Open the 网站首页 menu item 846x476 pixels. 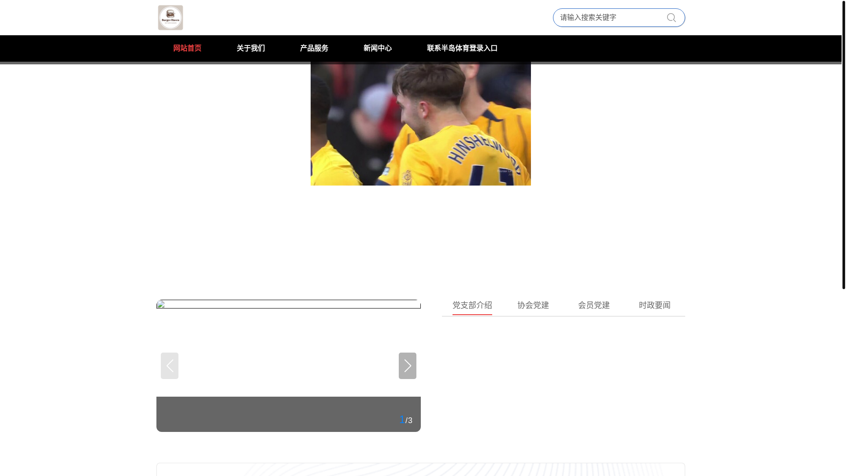[x=187, y=48]
